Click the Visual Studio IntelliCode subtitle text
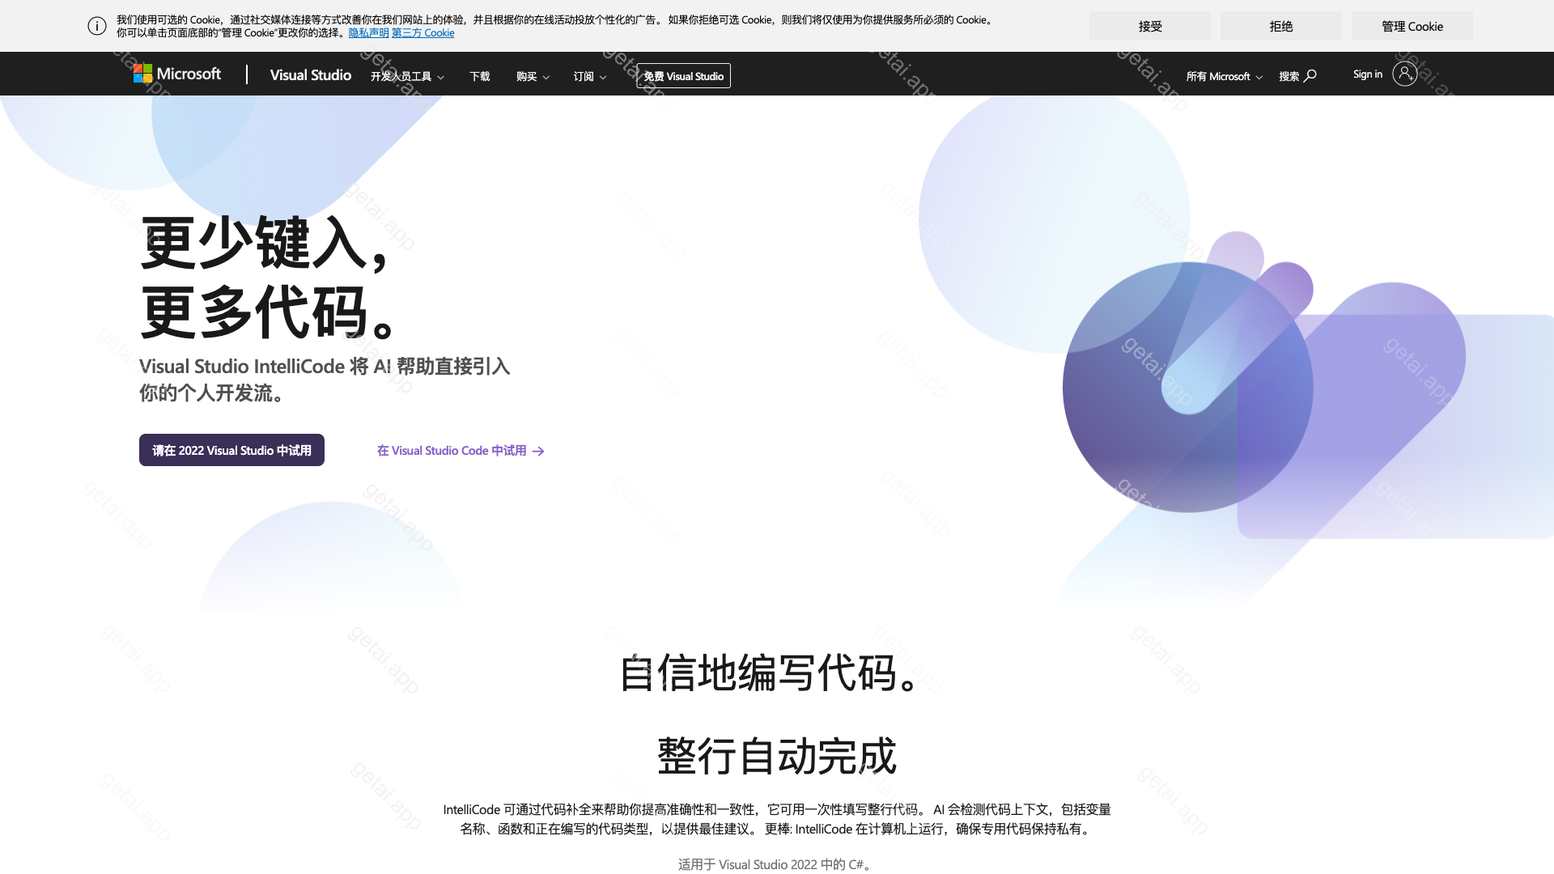Viewport: 1554px width, 874px height. [x=325, y=380]
